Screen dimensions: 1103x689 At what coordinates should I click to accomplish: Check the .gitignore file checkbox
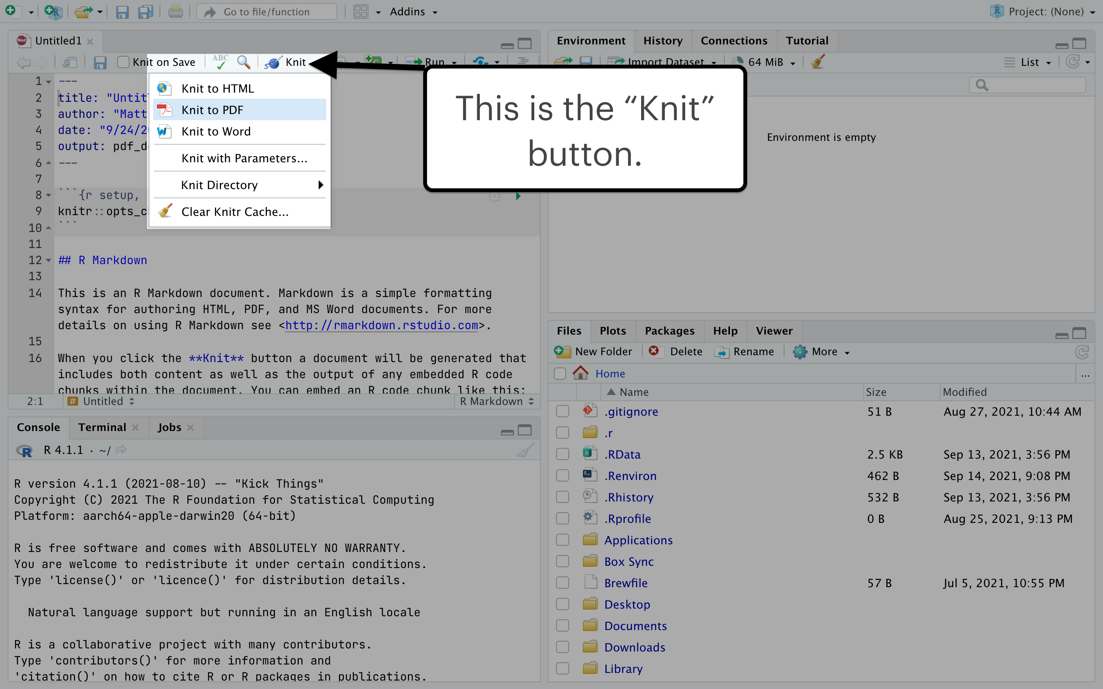pyautogui.click(x=563, y=411)
